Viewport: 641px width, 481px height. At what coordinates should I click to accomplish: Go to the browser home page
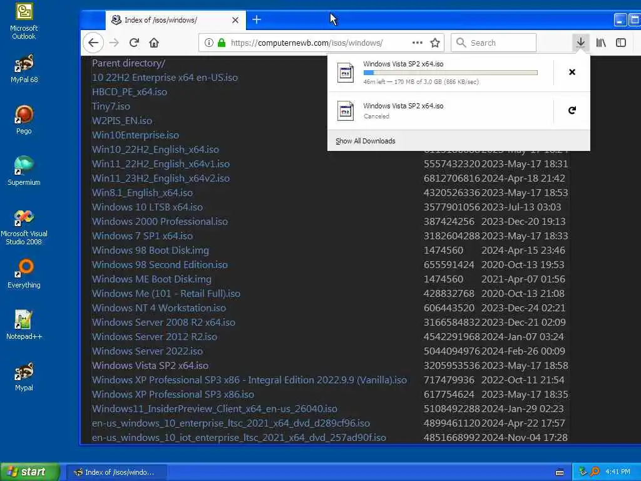coord(154,43)
